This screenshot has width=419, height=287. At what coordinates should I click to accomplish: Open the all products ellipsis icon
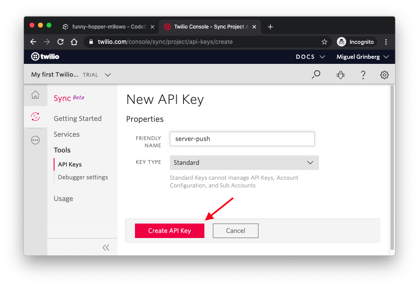[35, 140]
